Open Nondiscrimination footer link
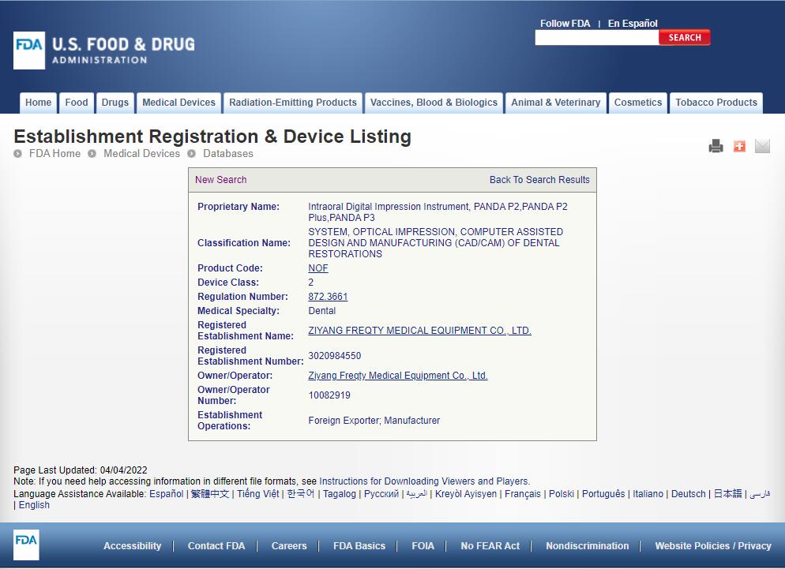785x569 pixels. pos(588,546)
